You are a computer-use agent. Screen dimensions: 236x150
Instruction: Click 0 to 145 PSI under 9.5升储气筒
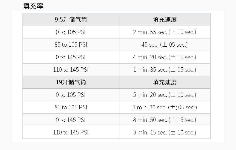(x=71, y=57)
